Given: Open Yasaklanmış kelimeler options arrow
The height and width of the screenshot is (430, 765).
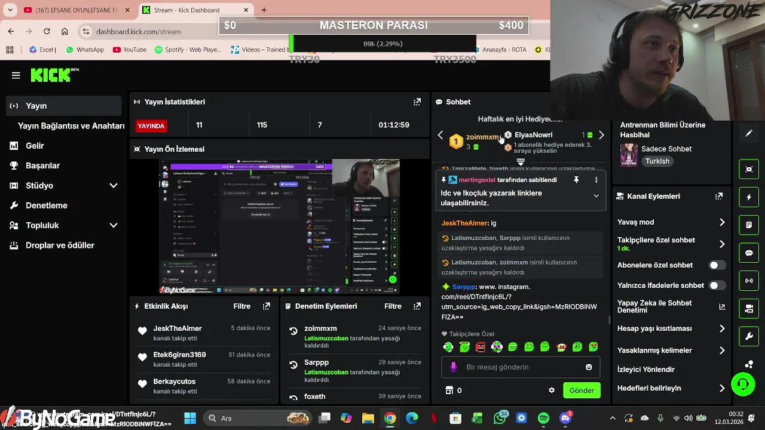Looking at the screenshot, I should [722, 351].
